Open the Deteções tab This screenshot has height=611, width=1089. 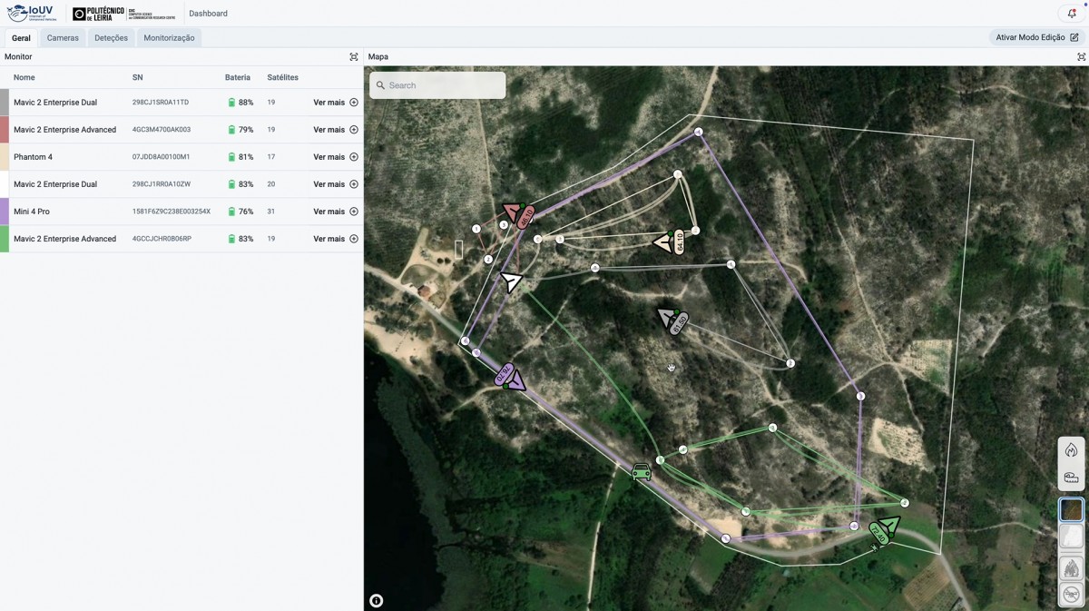(111, 37)
